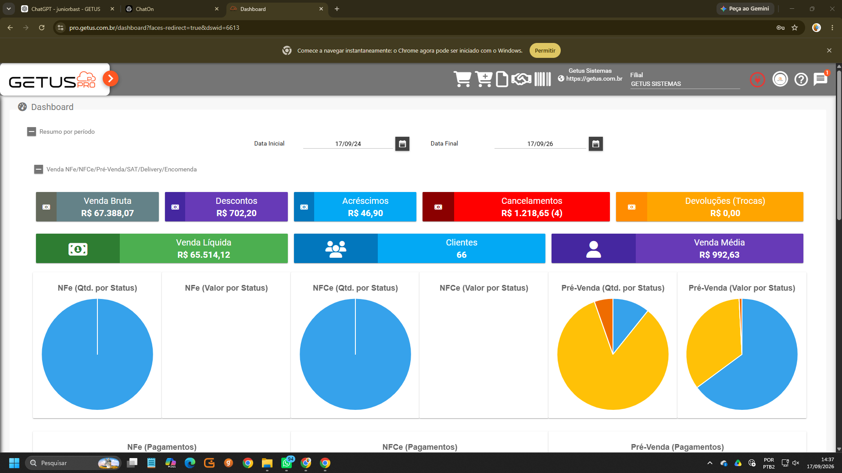Viewport: 842px width, 473px height.
Task: Click the Venda Bruta card
Action: tap(97, 207)
